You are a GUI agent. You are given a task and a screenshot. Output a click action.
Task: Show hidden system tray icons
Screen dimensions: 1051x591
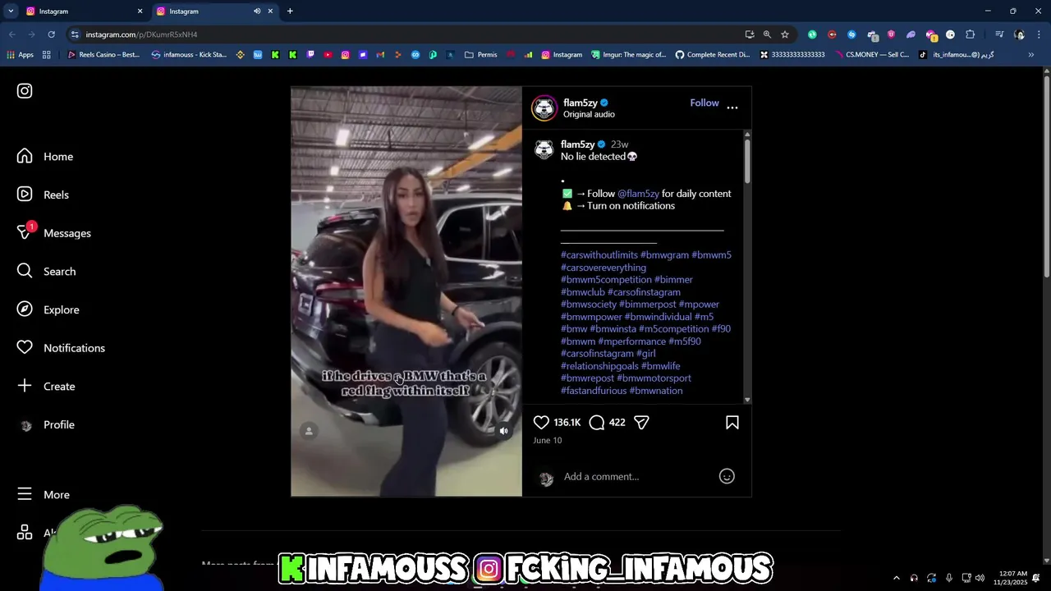[x=896, y=578]
